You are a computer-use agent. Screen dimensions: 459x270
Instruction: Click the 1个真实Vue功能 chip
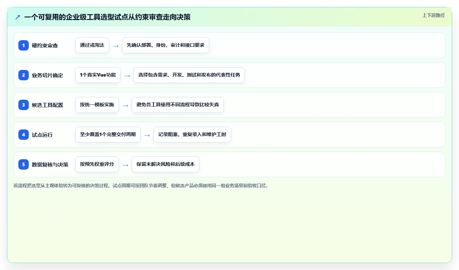pyautogui.click(x=98, y=75)
